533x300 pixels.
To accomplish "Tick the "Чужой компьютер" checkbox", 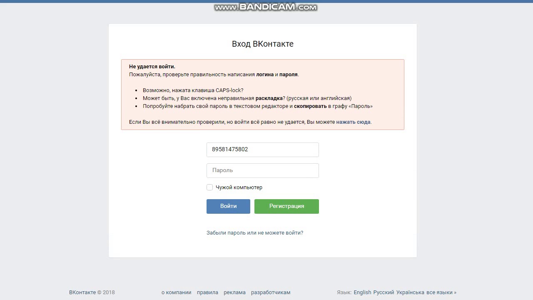I will pos(210,187).
